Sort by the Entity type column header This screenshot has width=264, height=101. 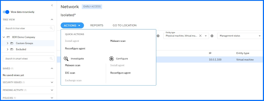click(243, 53)
